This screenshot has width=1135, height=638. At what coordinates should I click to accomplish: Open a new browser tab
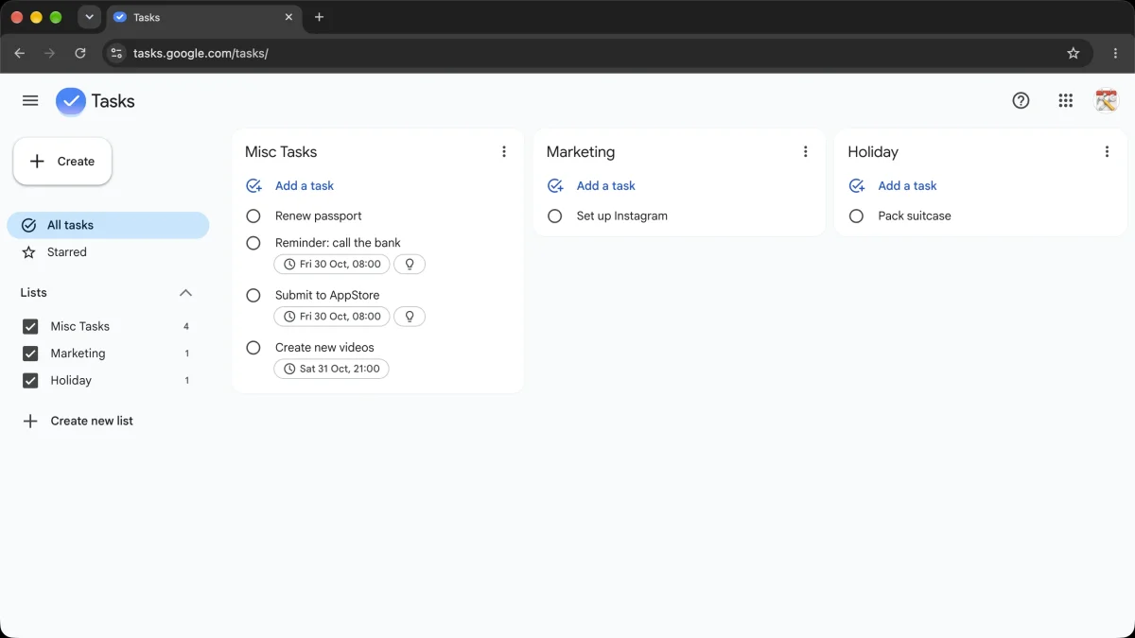[319, 17]
